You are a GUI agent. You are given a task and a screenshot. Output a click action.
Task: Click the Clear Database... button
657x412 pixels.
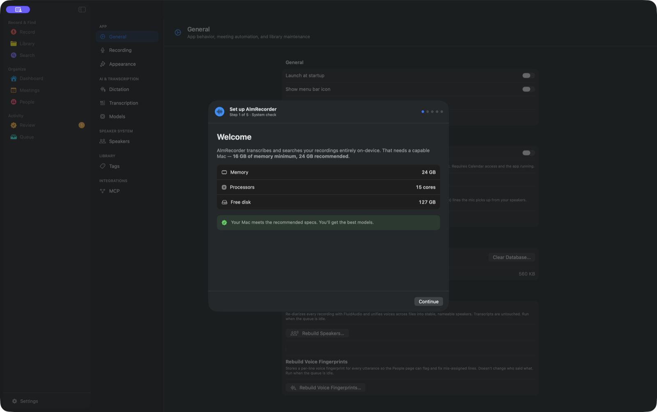[x=512, y=257]
